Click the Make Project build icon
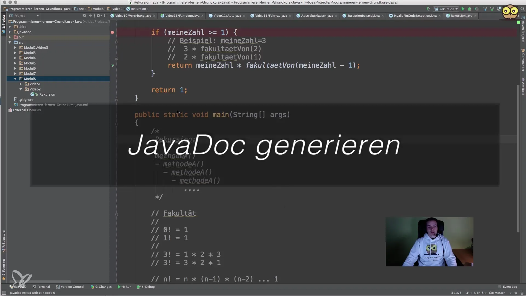Viewport: 526px width, 296px height. point(428,9)
